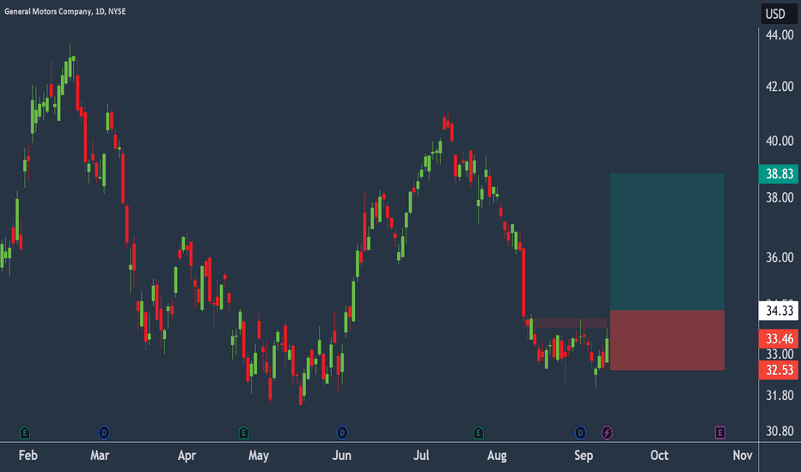Click the Aug label on time axis
801x472 pixels.
pos(497,455)
